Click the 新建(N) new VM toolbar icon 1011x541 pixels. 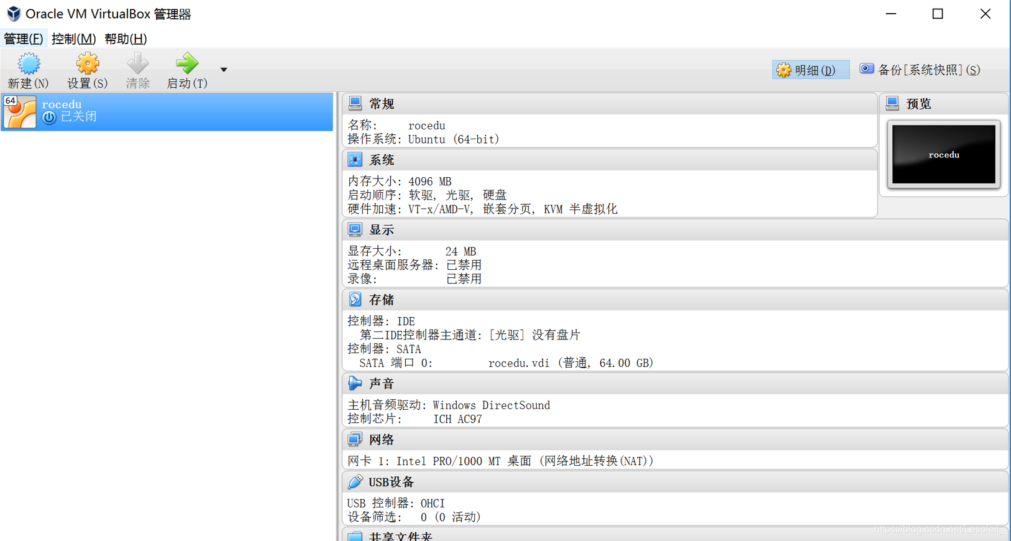coord(29,63)
